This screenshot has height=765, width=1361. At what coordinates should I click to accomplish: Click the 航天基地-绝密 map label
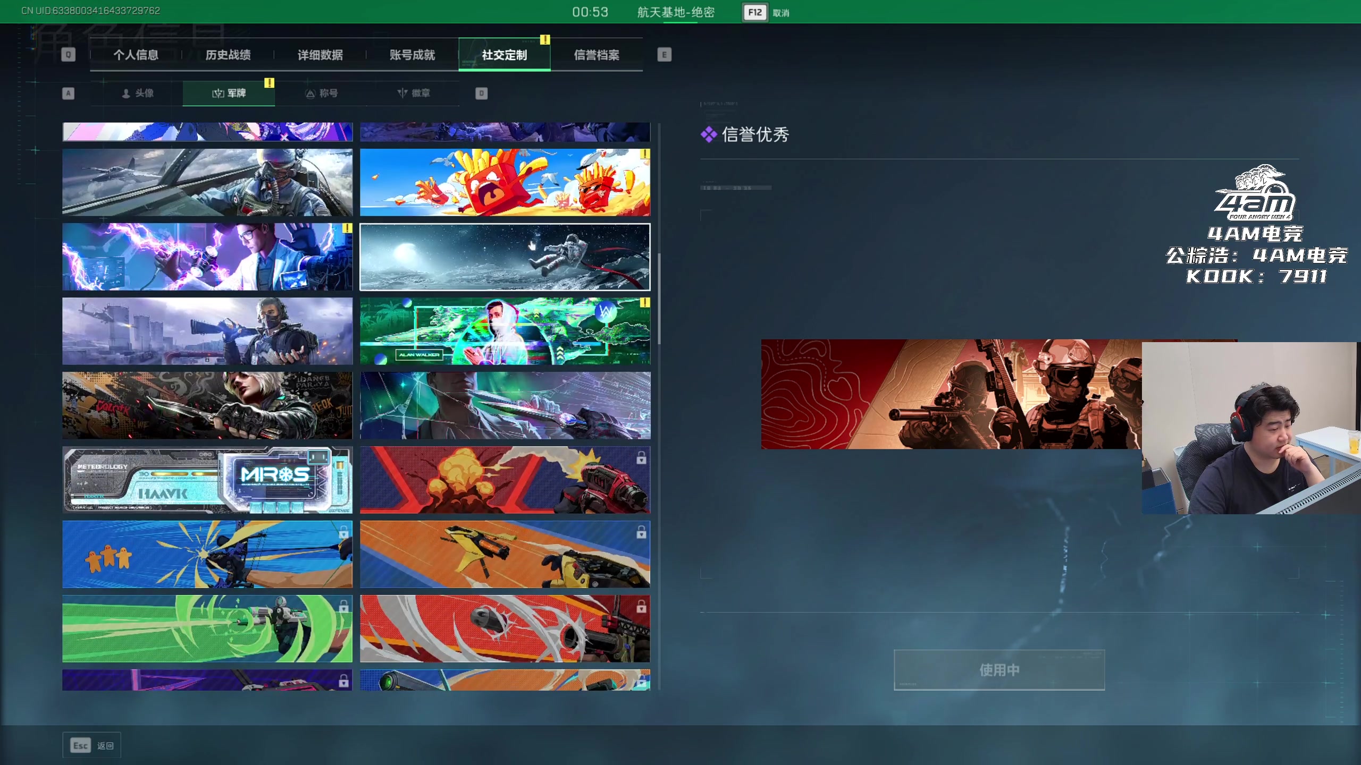(x=676, y=12)
